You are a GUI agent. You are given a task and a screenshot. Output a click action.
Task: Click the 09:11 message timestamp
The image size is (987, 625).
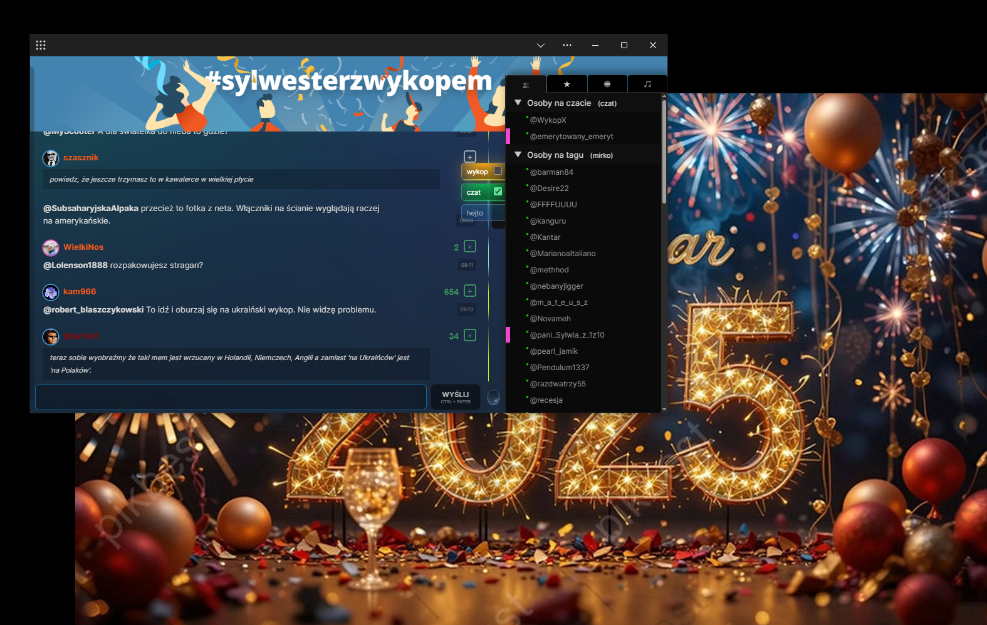point(467,265)
